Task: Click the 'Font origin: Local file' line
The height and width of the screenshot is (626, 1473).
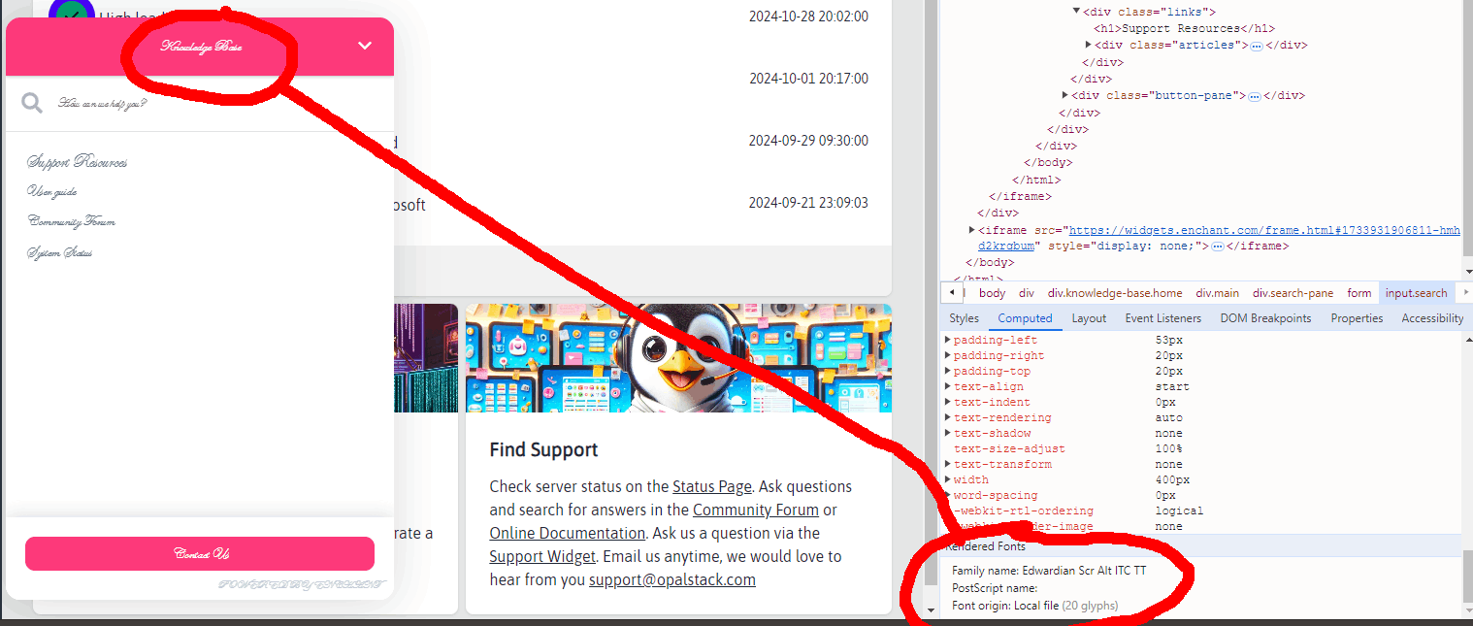Action: coord(1034,606)
